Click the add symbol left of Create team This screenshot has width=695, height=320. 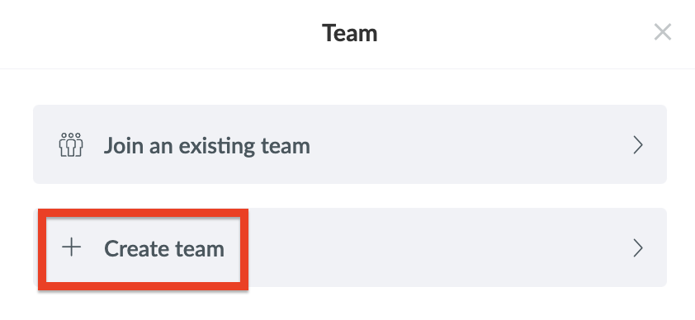coord(71,247)
